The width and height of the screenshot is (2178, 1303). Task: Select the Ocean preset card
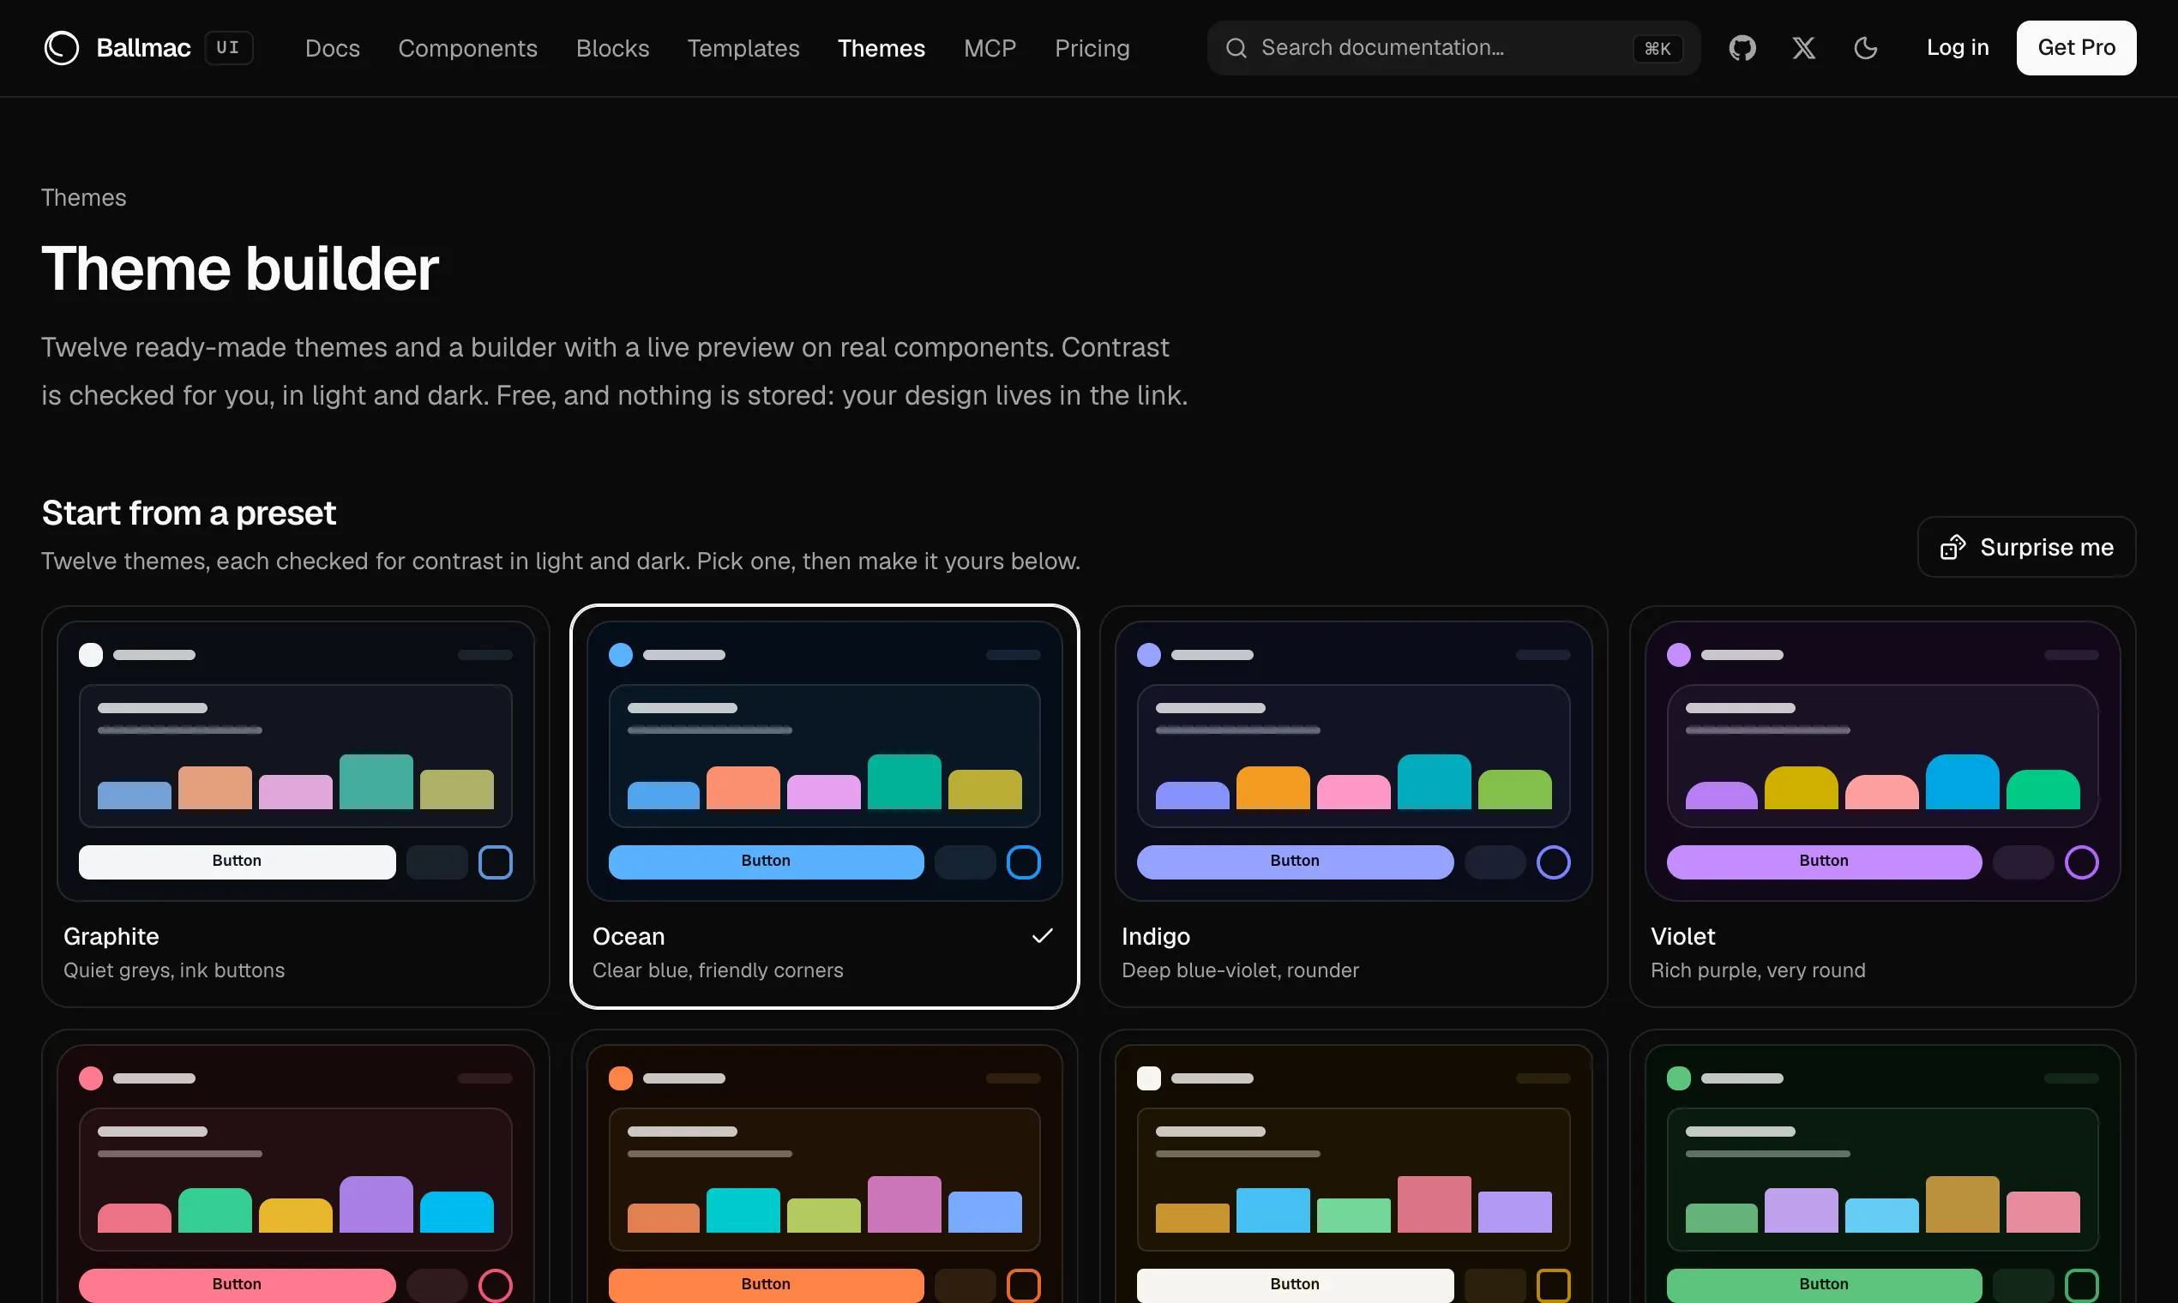pyautogui.click(x=824, y=806)
